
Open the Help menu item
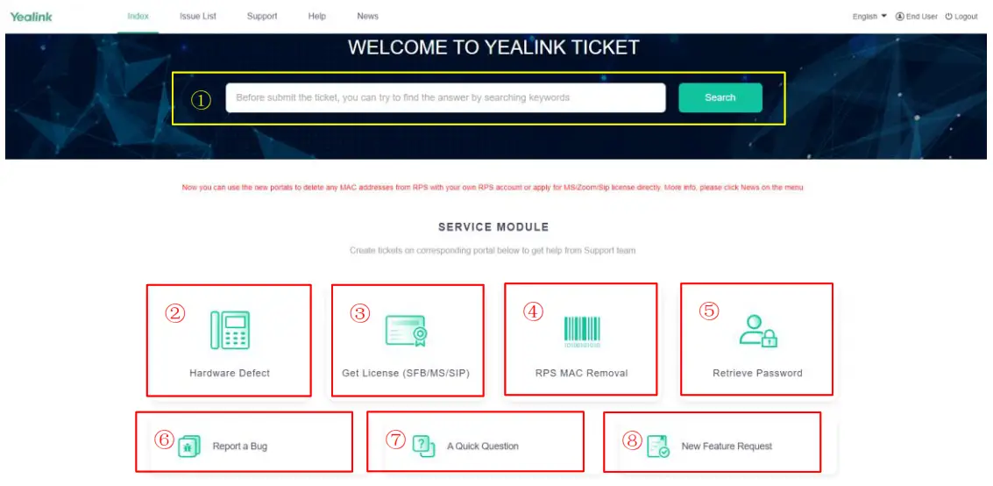316,17
